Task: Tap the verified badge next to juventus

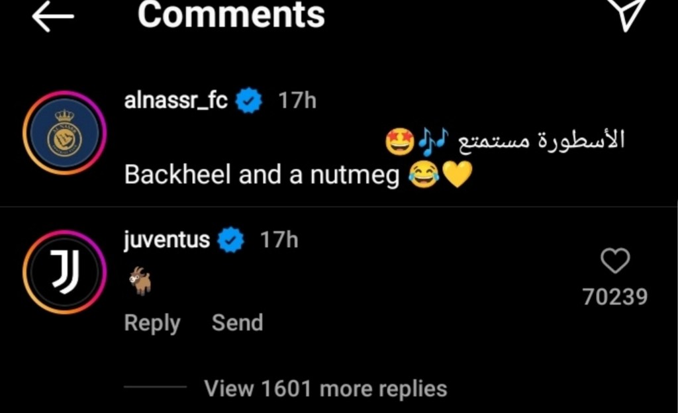Action: pos(231,240)
